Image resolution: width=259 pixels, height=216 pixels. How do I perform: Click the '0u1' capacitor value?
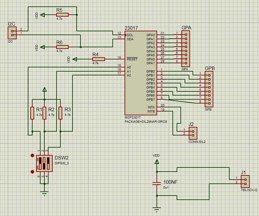(166, 188)
